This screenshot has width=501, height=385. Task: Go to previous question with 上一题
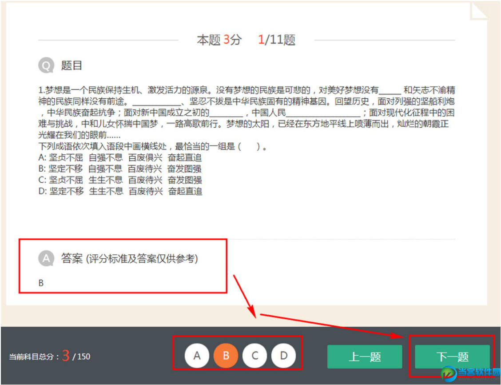(365, 357)
